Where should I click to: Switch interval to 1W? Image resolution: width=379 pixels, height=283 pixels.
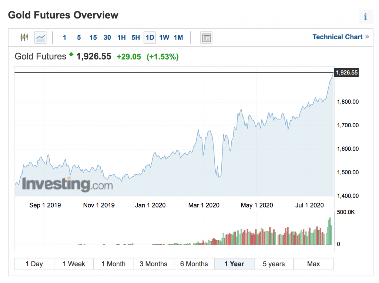pyautogui.click(x=164, y=37)
